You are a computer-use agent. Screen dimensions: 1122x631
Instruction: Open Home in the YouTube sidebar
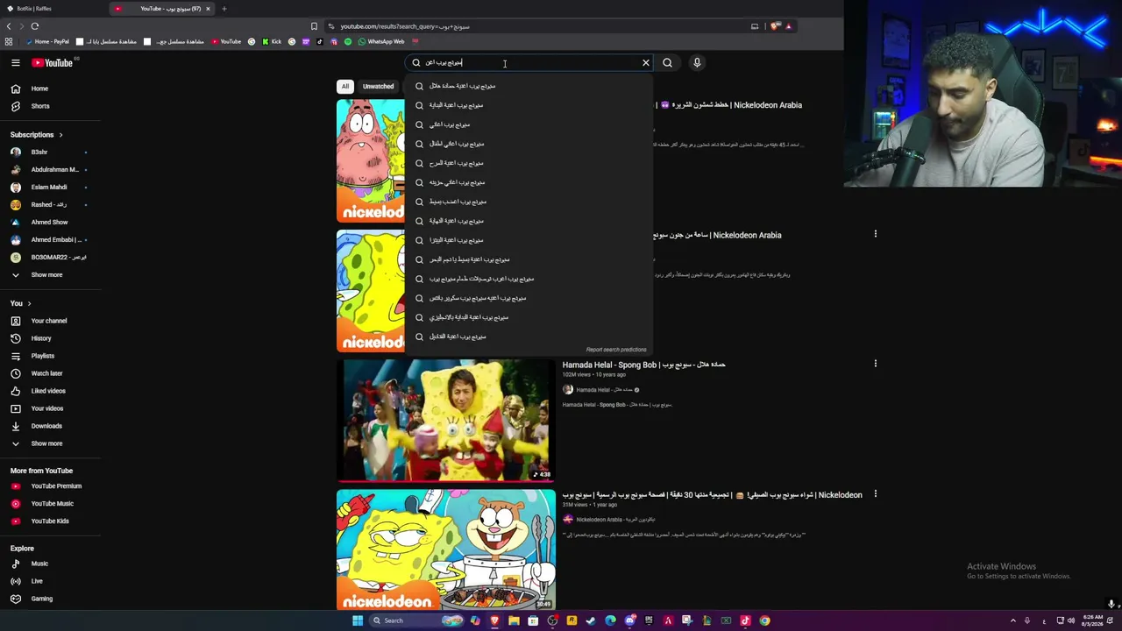click(x=49, y=89)
